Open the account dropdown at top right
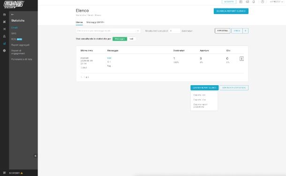The height and width of the screenshot is (176, 286). 276,2
